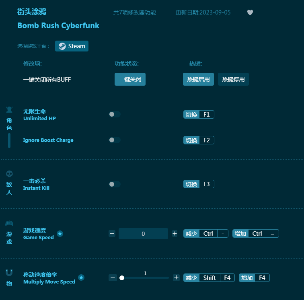Click the Unlimited HP label
Screen dimensions: 304x300
(39, 118)
